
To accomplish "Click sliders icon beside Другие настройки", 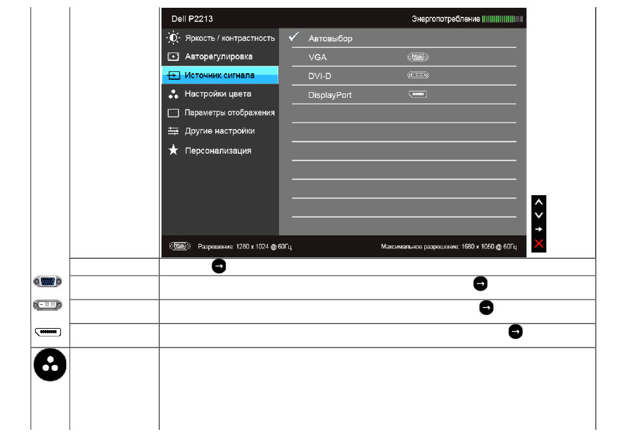I will (173, 131).
